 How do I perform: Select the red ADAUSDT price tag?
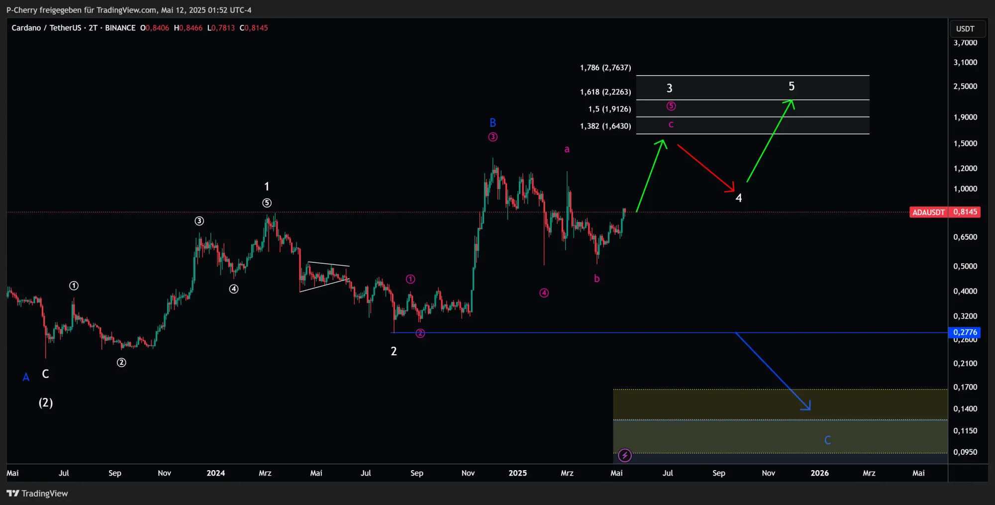928,212
